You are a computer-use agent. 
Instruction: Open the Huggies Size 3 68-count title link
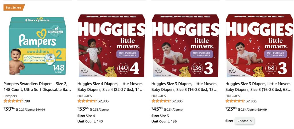point(258,87)
